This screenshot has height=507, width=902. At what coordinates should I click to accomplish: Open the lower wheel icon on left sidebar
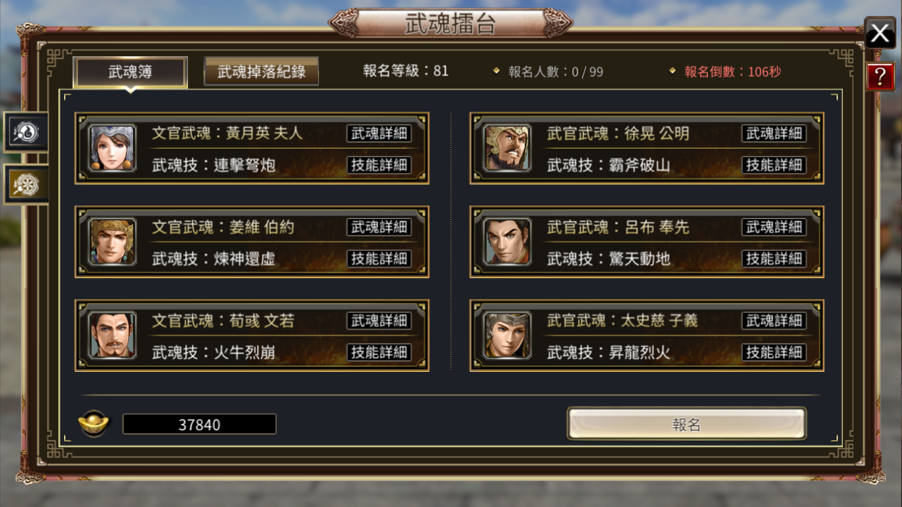[26, 185]
